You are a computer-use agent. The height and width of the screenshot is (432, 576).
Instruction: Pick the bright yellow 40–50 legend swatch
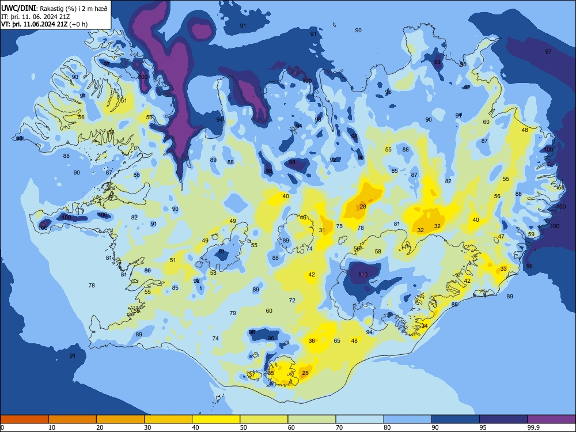pos(216,419)
